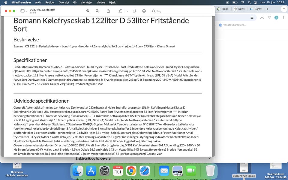The image size is (288, 180).
Task: Open the markup pen options chevron
Action: [127, 11]
